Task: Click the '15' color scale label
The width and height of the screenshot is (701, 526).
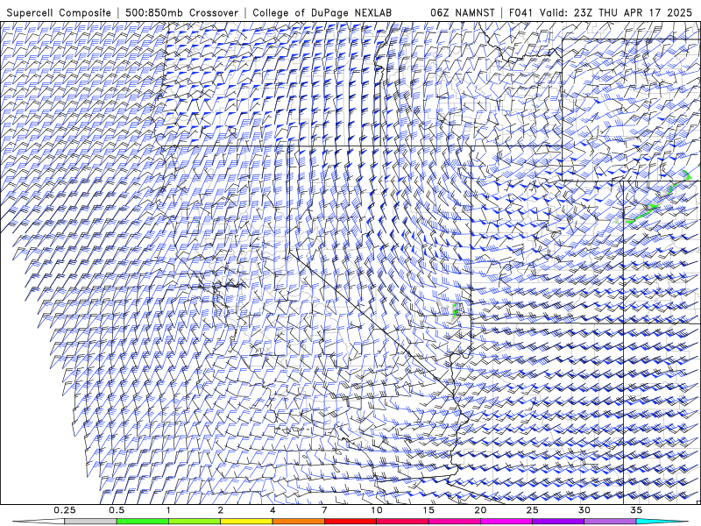Action: (x=428, y=510)
